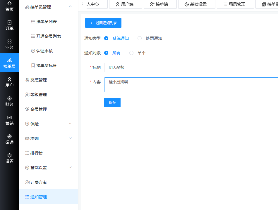This screenshot has width=278, height=210.
Task: Click the 返回通知列表 button
Action: [x=103, y=23]
